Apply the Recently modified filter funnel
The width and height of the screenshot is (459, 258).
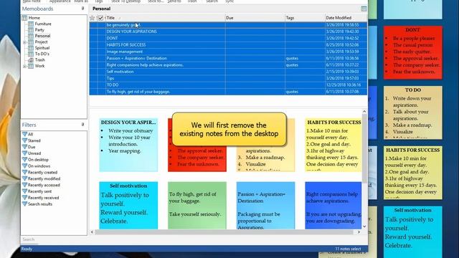pos(24,178)
